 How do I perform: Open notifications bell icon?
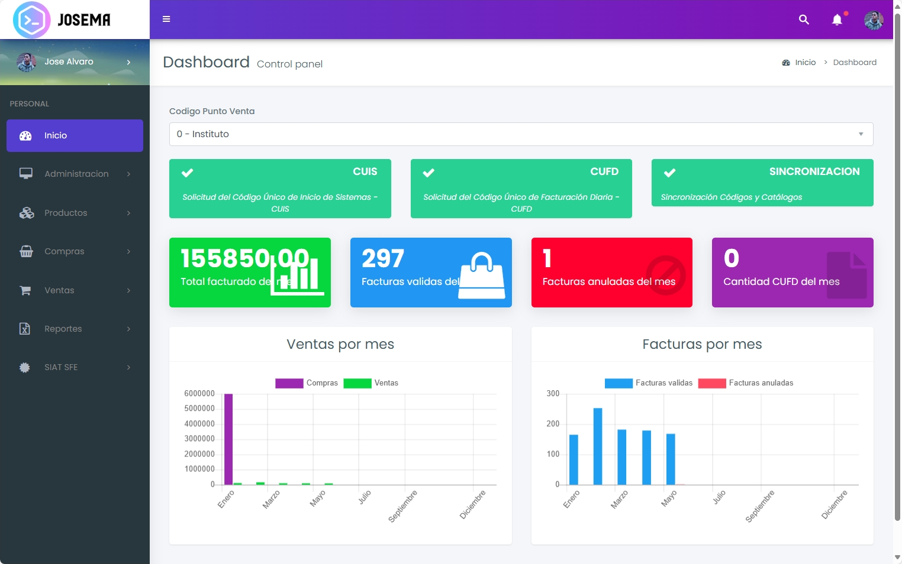837,20
